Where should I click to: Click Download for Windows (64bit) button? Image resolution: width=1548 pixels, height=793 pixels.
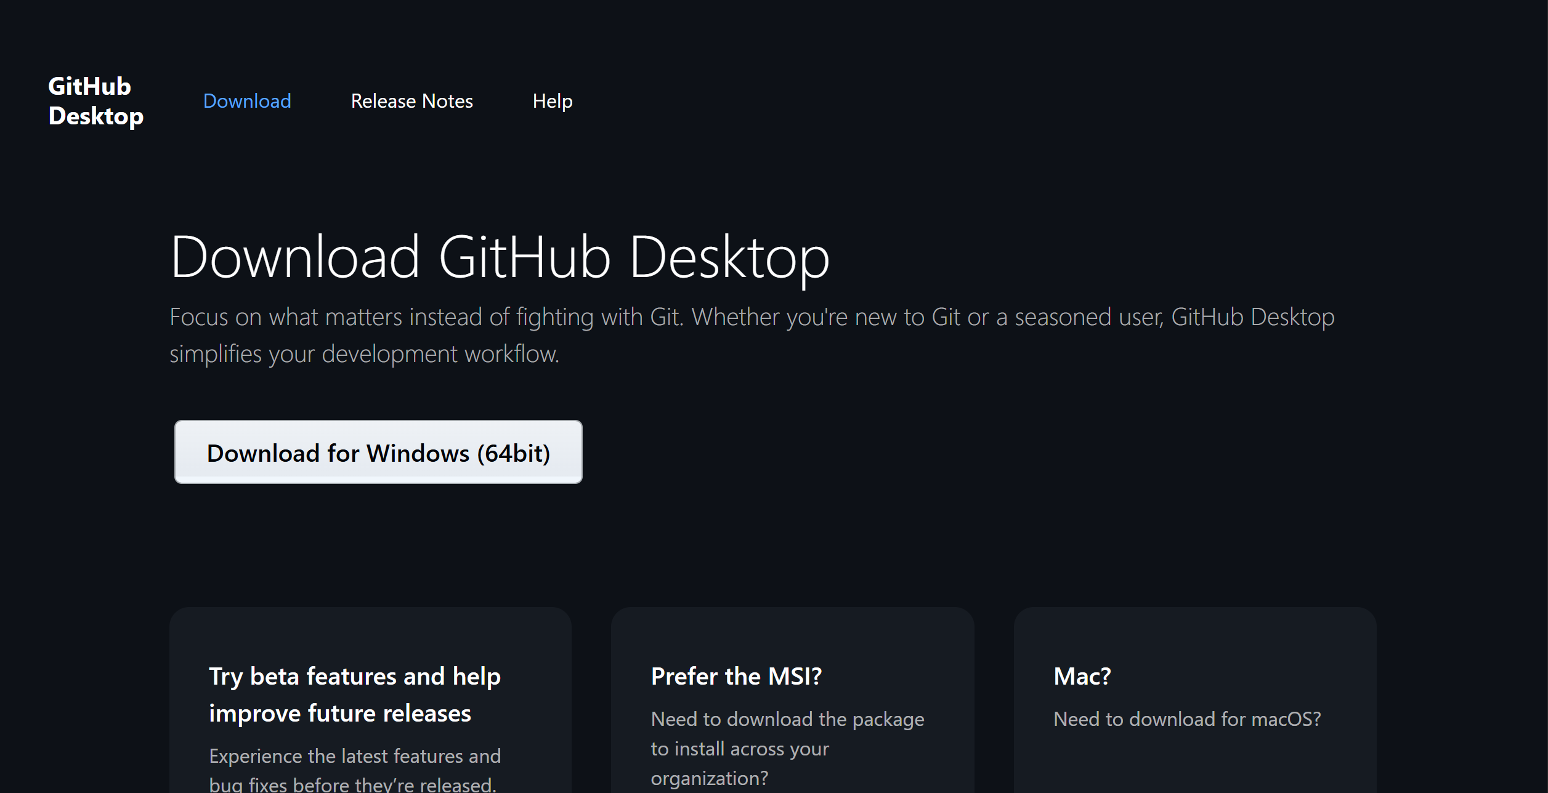pos(378,453)
